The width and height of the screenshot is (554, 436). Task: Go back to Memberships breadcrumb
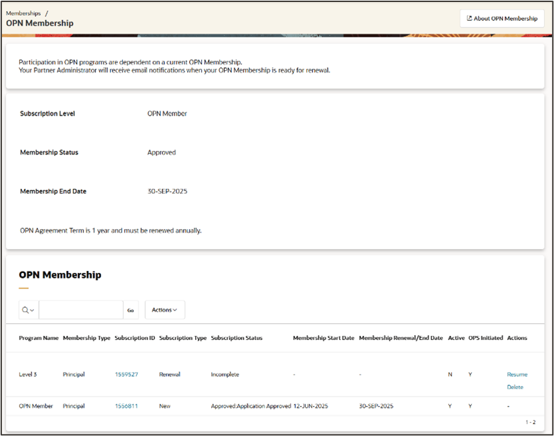pos(23,13)
